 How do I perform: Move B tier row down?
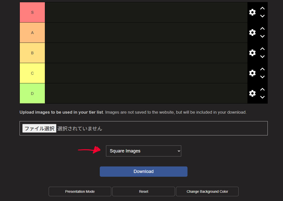(x=262, y=57)
